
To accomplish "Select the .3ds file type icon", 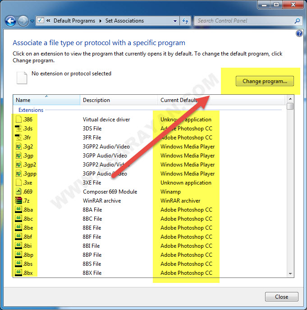I will click(18, 129).
